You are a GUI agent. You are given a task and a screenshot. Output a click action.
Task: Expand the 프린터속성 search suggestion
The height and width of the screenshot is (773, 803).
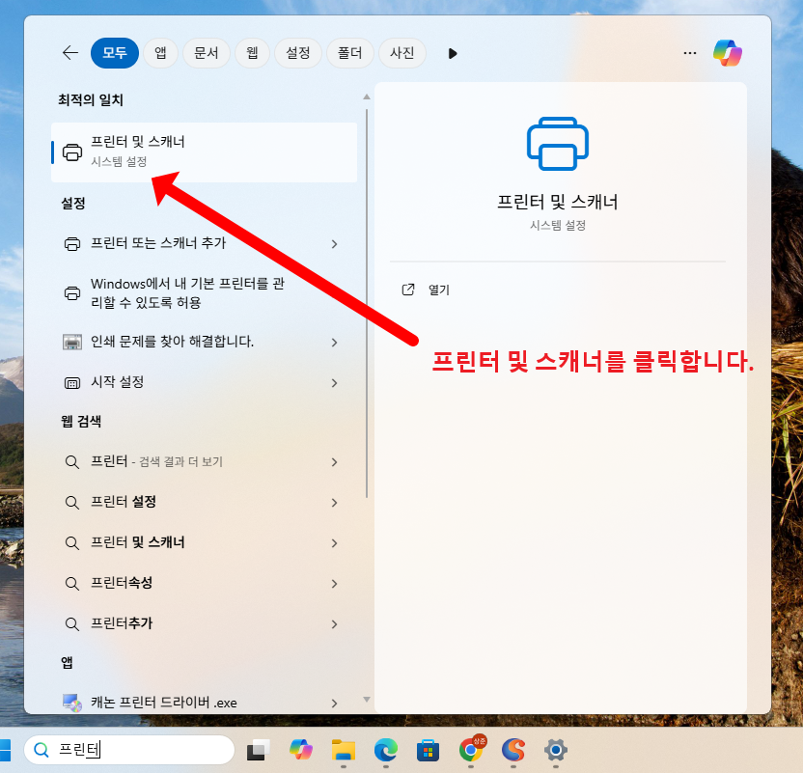pyautogui.click(x=334, y=583)
